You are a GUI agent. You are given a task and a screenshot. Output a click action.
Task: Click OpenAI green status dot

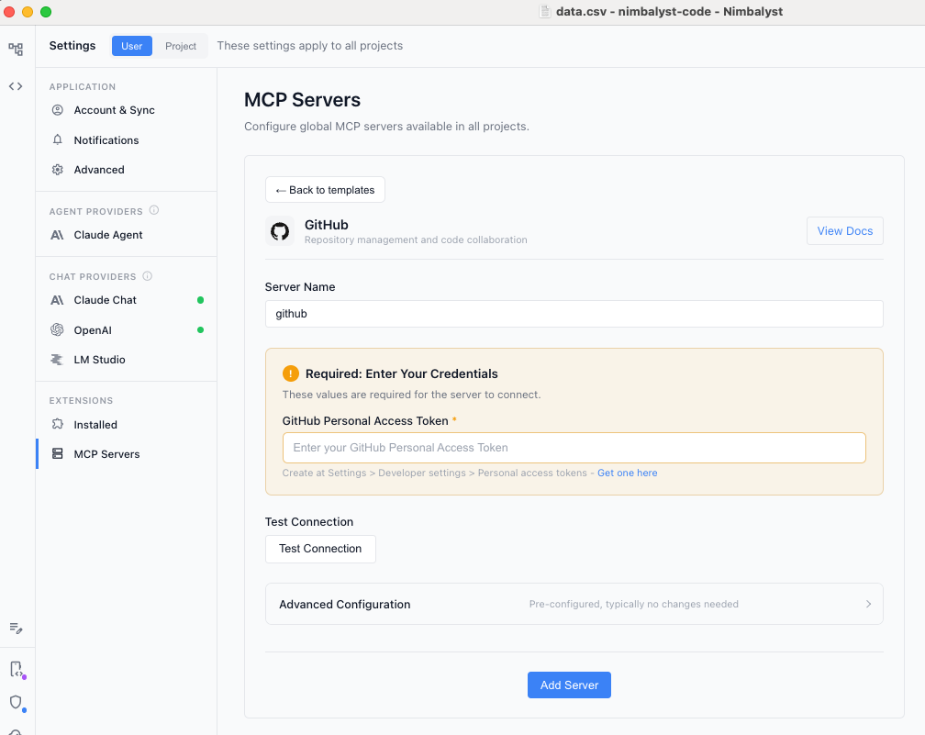[x=201, y=329]
